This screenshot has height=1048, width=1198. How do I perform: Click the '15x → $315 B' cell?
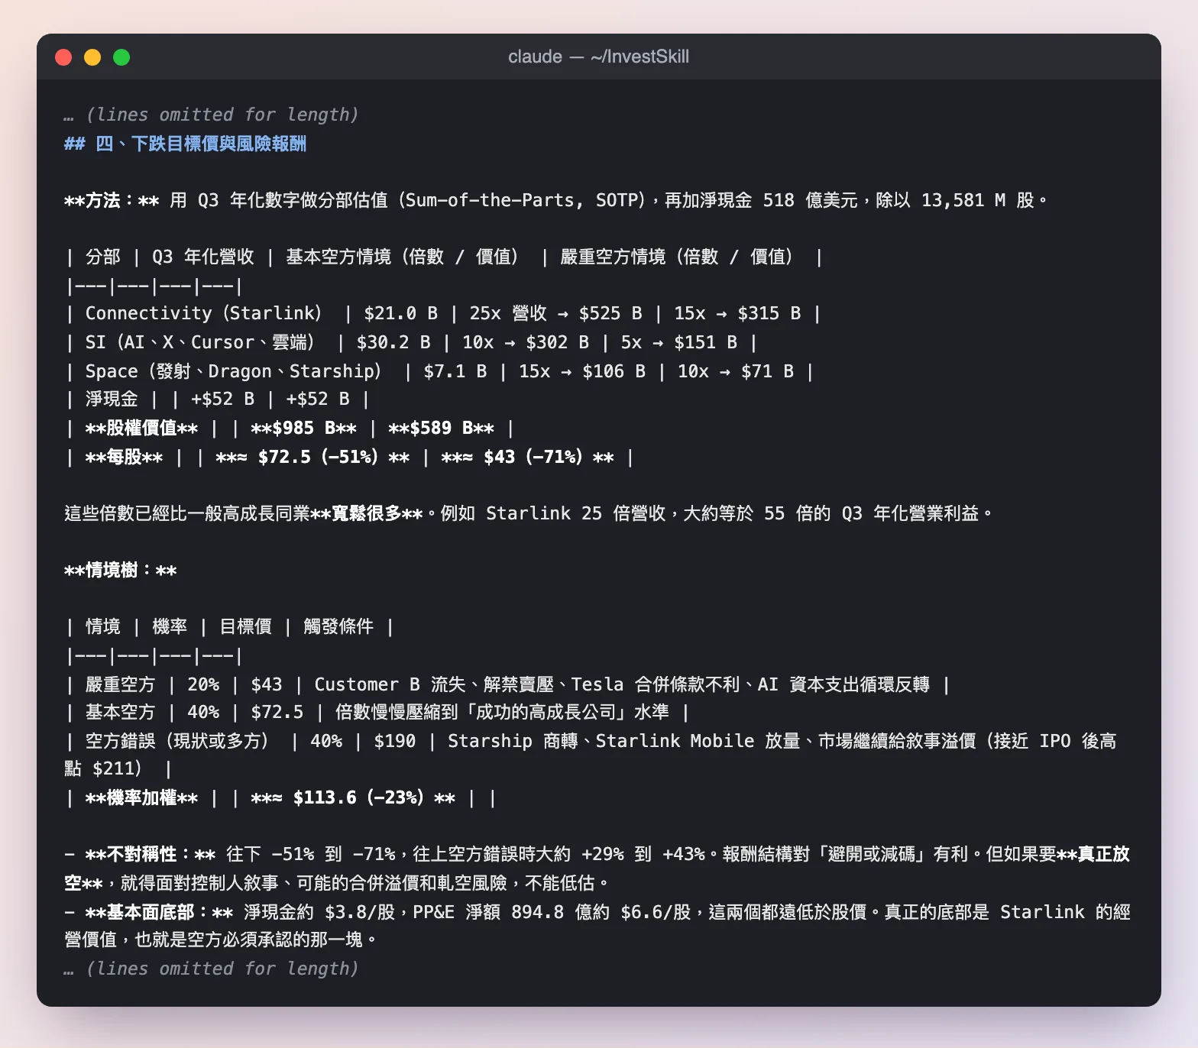[x=737, y=313]
